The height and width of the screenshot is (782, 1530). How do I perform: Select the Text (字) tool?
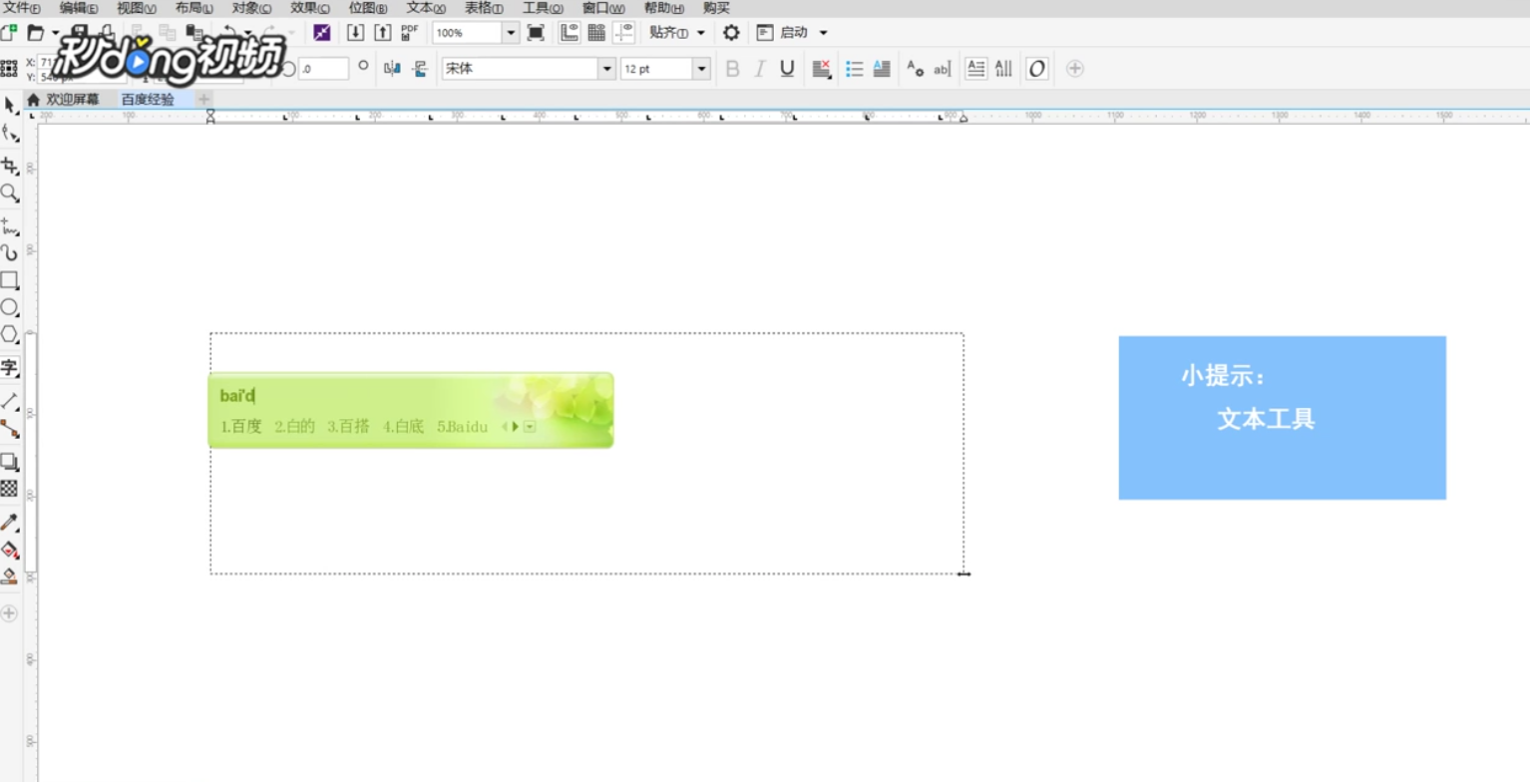pos(10,367)
